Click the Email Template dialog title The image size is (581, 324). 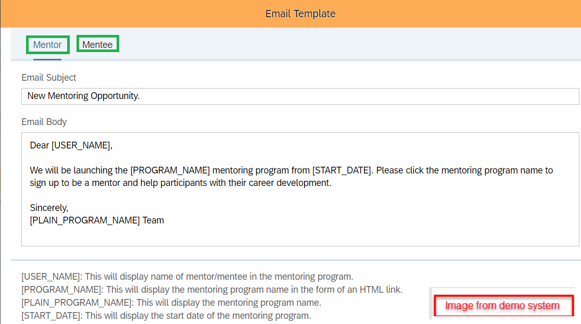[x=300, y=14]
